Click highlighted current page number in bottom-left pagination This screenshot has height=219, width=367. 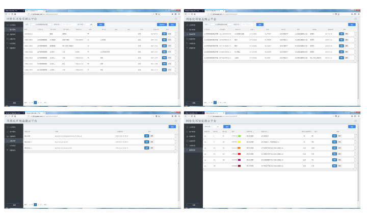click(x=35, y=204)
